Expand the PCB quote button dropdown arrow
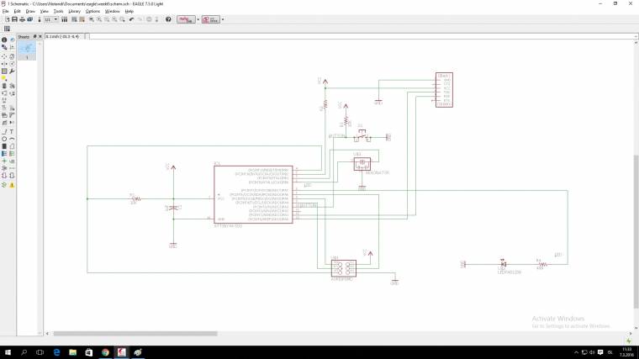This screenshot has height=359, width=639. tap(223, 19)
